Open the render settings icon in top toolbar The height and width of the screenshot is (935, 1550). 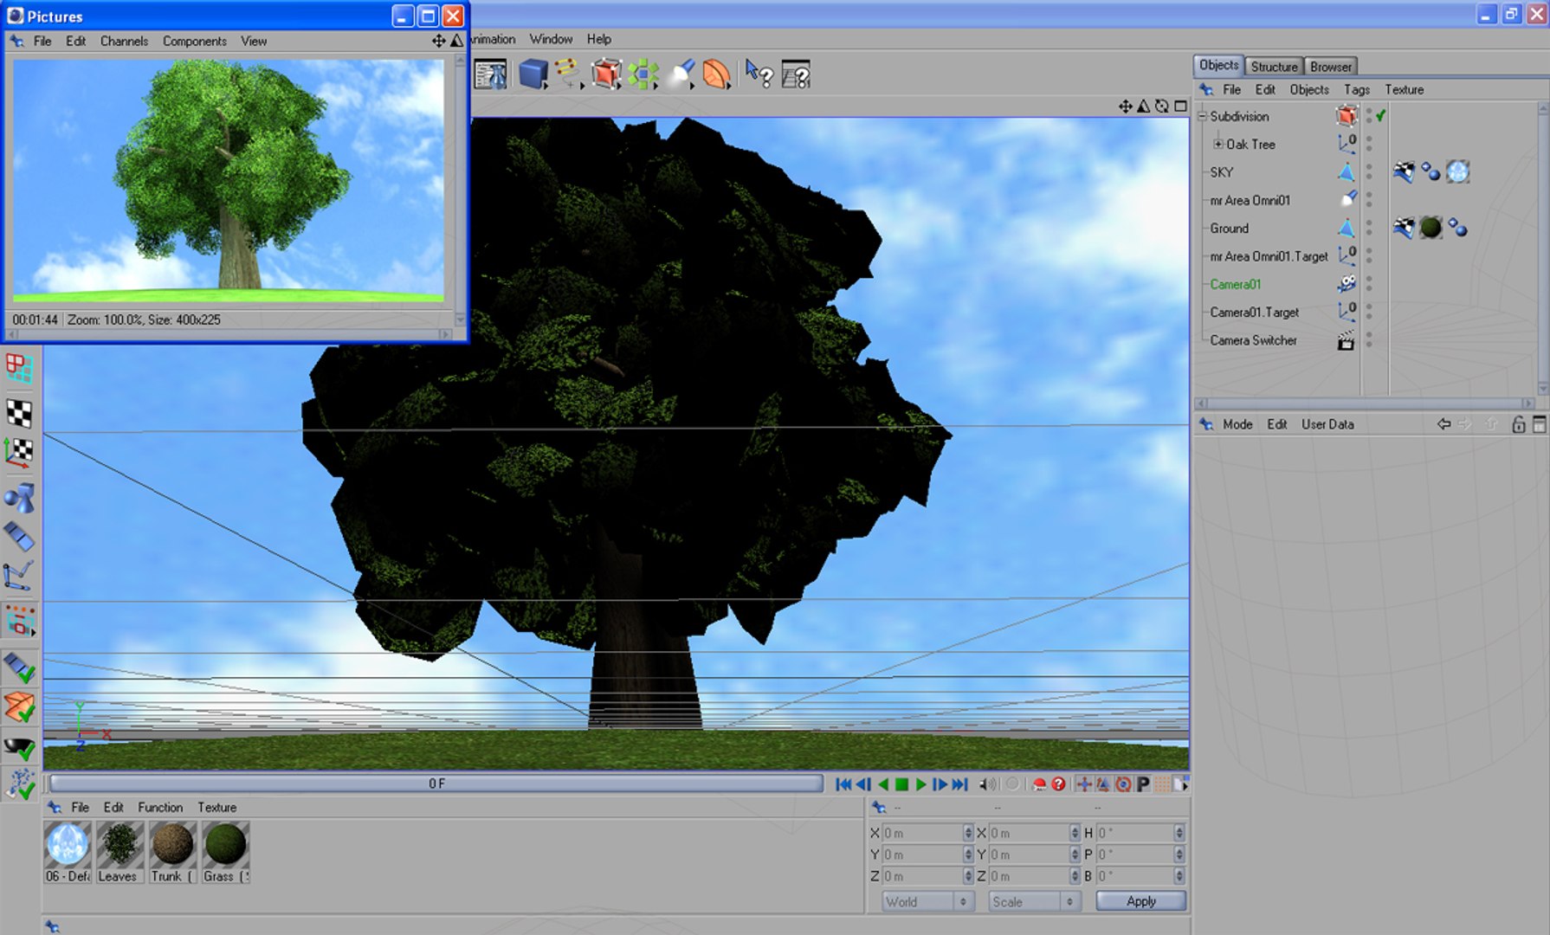pyautogui.click(x=490, y=74)
